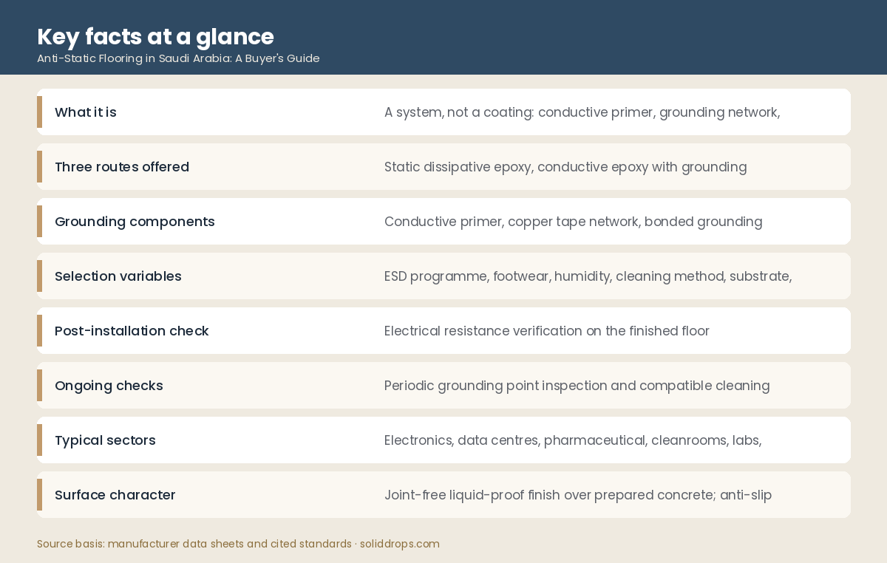Click the tan accent bar beside 'What it is'

click(x=39, y=112)
